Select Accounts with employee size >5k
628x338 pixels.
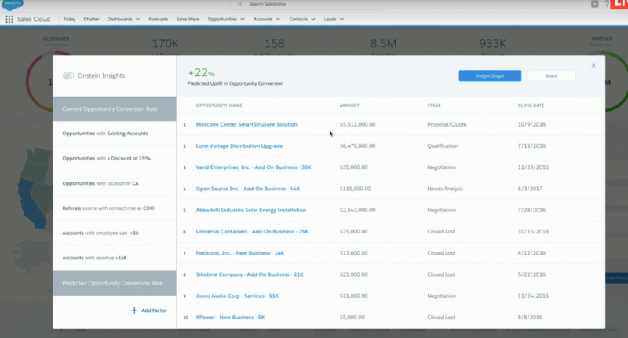(115, 233)
